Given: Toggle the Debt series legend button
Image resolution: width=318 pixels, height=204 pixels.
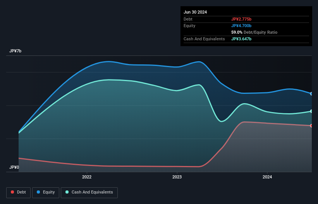Looking at the screenshot, I should pyautogui.click(x=19, y=192).
